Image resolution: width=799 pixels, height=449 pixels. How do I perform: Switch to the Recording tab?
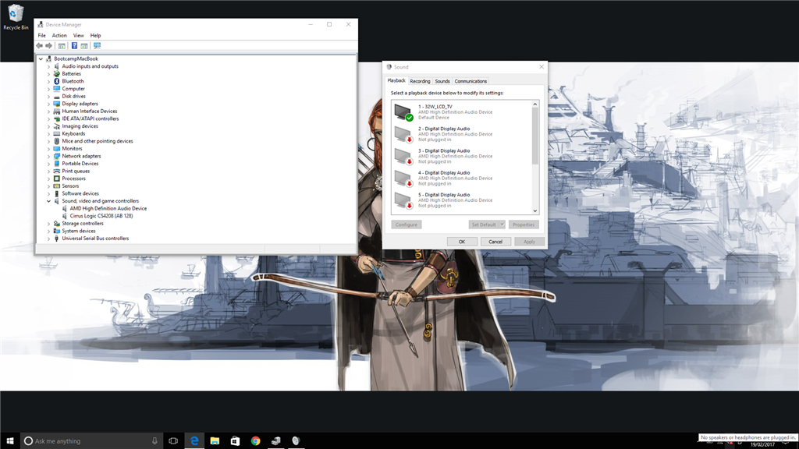[x=420, y=81]
